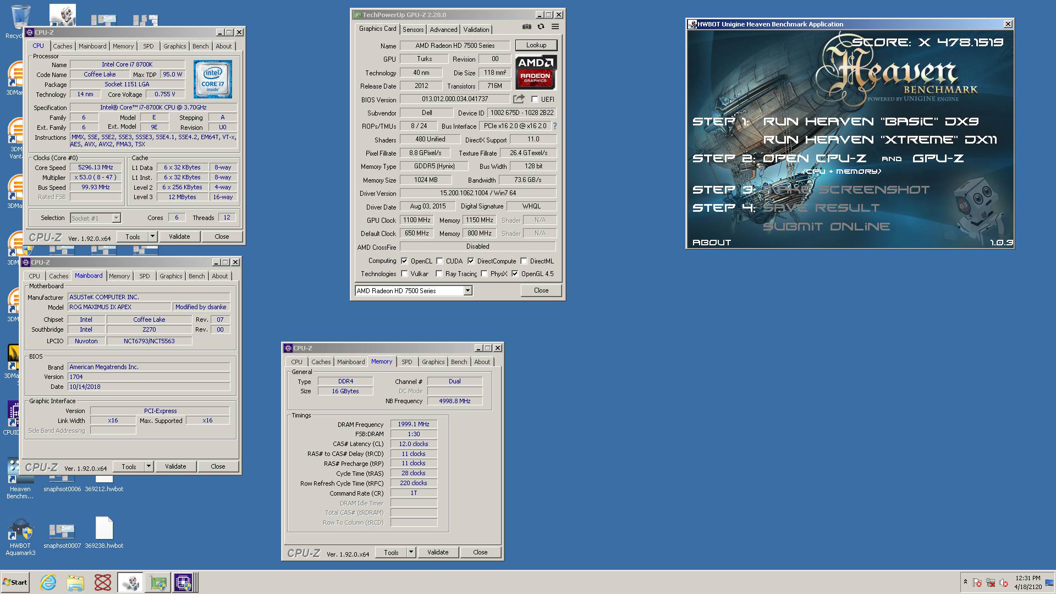
Task: Click the Core Speed value 5296.13 MHz
Action: pos(96,168)
